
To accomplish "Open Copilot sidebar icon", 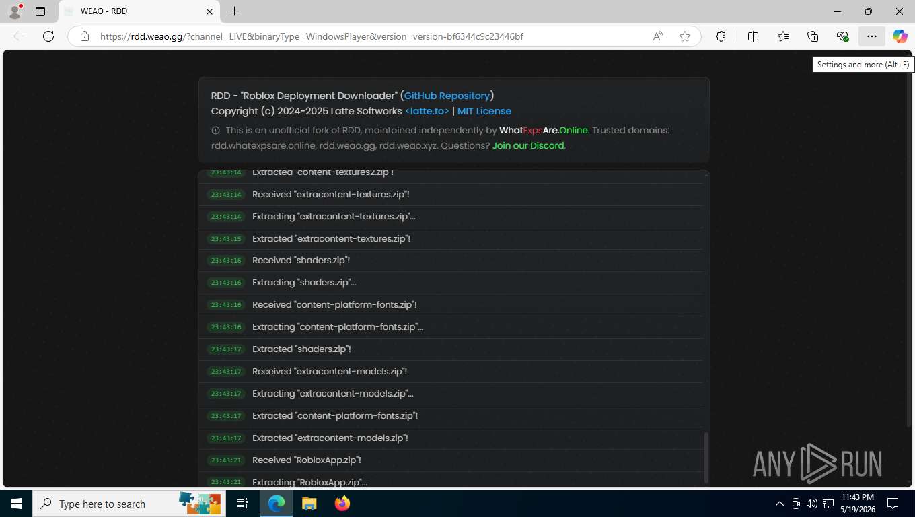I will tap(900, 36).
